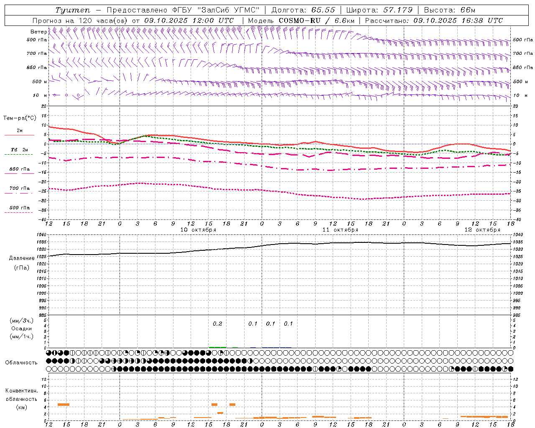Click the 0.2 precipitation amount value
Viewport: 535px width, 428px height.
point(217,324)
